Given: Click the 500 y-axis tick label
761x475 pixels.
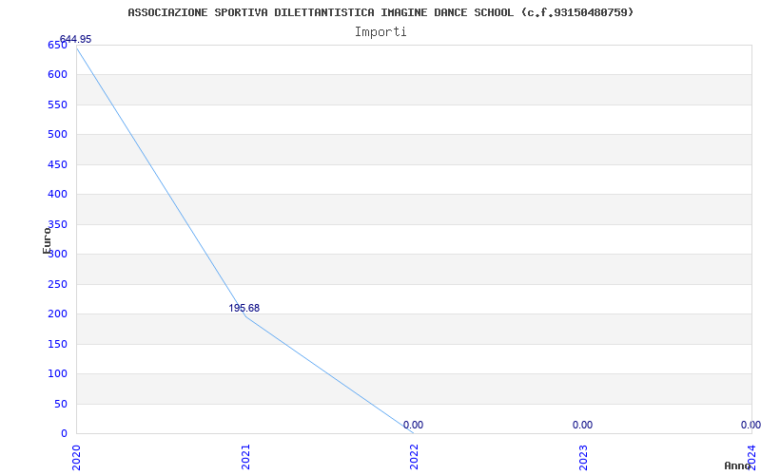Looking at the screenshot, I should (x=57, y=134).
